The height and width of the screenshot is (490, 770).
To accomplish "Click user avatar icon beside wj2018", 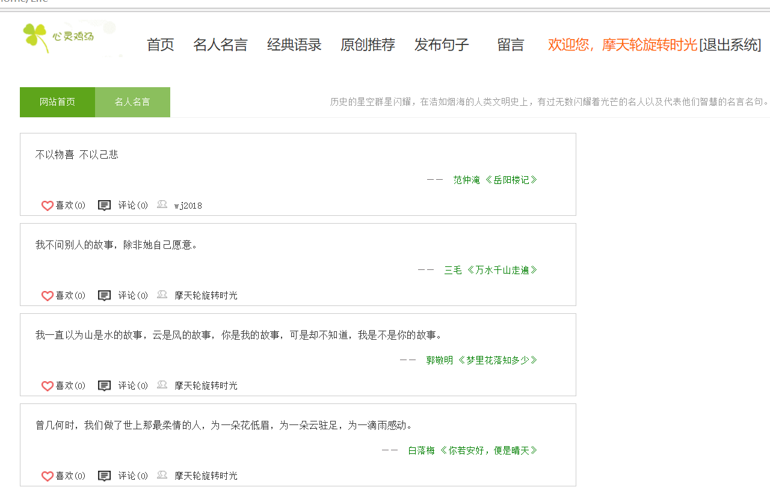I will tap(162, 204).
